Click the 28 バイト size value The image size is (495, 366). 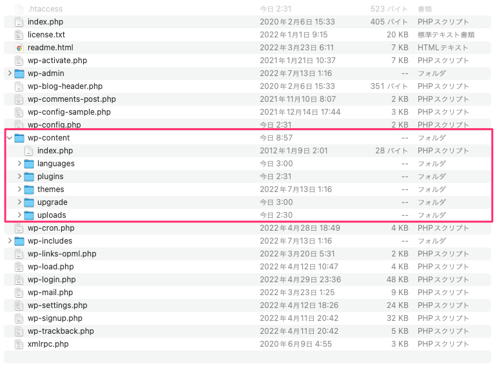click(x=392, y=151)
